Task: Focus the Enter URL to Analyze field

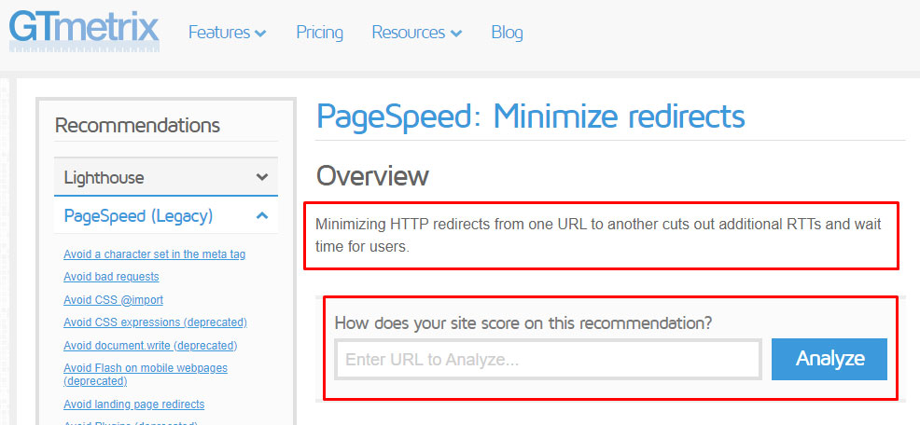Action: 548,360
